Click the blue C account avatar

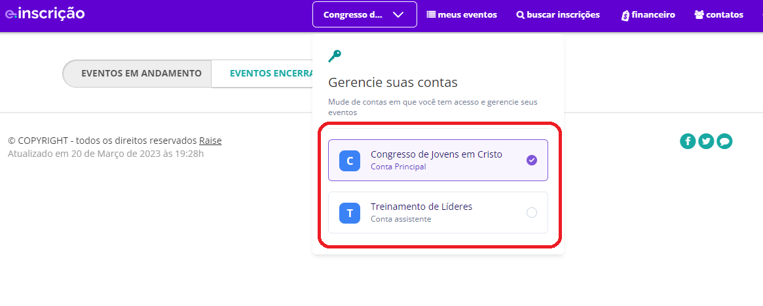click(x=350, y=160)
